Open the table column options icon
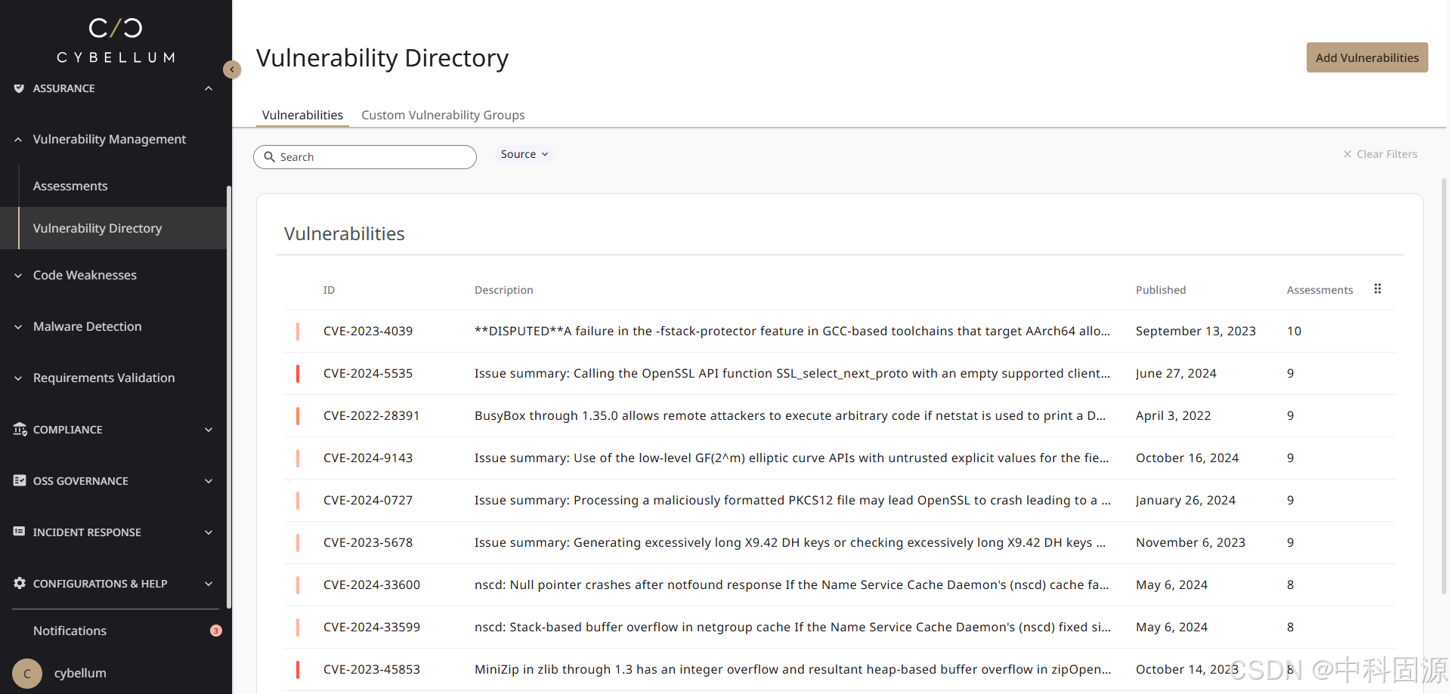Screen dimensions: 1451x694 (1378, 289)
